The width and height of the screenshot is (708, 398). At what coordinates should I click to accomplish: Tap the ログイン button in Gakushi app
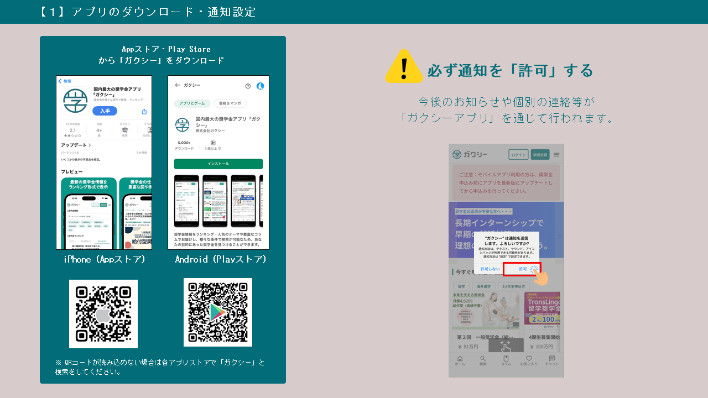[518, 155]
